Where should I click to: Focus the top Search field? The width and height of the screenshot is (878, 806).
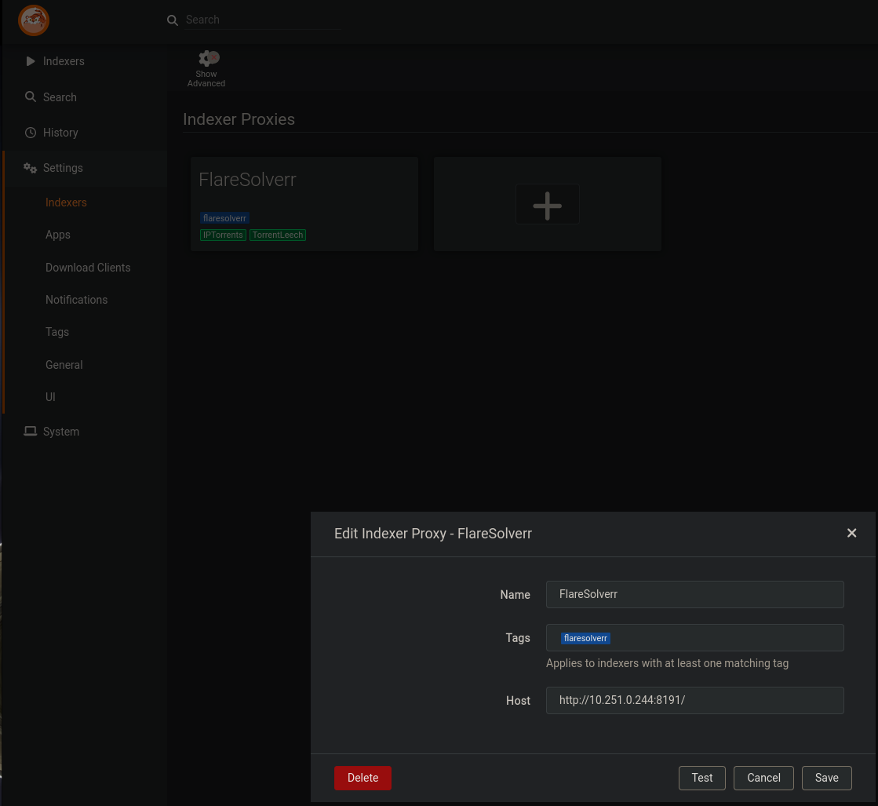[262, 20]
